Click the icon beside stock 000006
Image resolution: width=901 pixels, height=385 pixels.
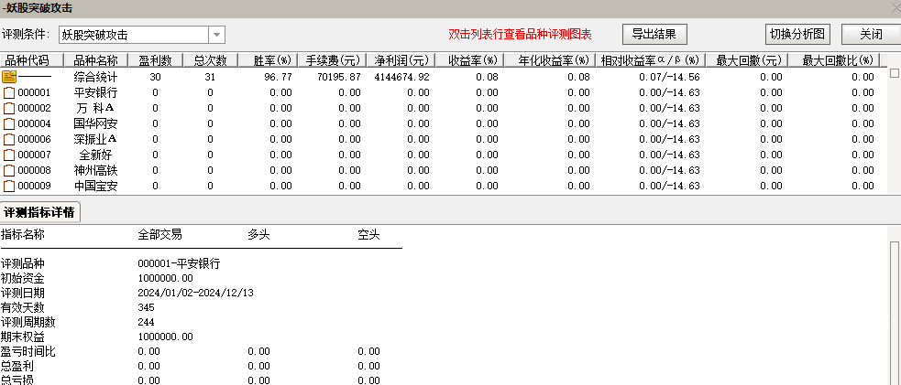pyautogui.click(x=9, y=139)
